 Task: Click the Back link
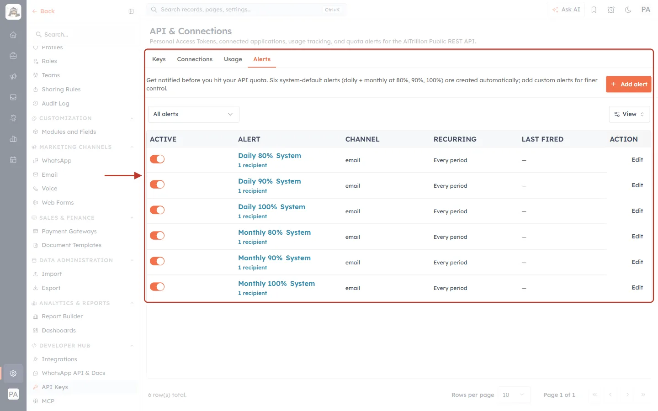point(43,11)
